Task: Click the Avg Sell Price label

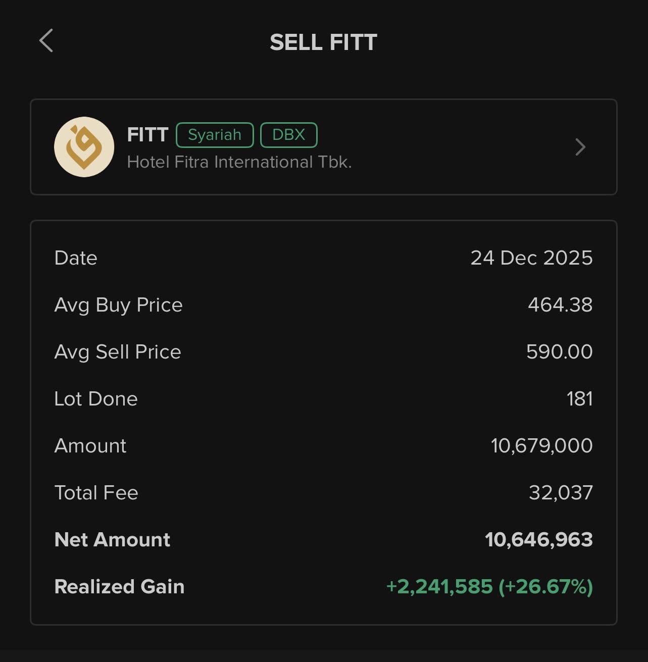Action: pyautogui.click(x=118, y=352)
